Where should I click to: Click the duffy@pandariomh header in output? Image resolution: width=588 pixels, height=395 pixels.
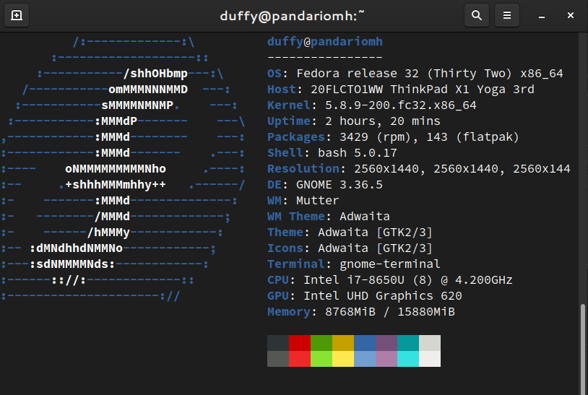[325, 42]
